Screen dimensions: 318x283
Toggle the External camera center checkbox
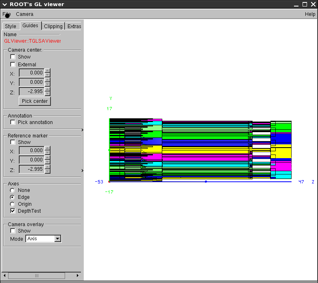point(13,65)
